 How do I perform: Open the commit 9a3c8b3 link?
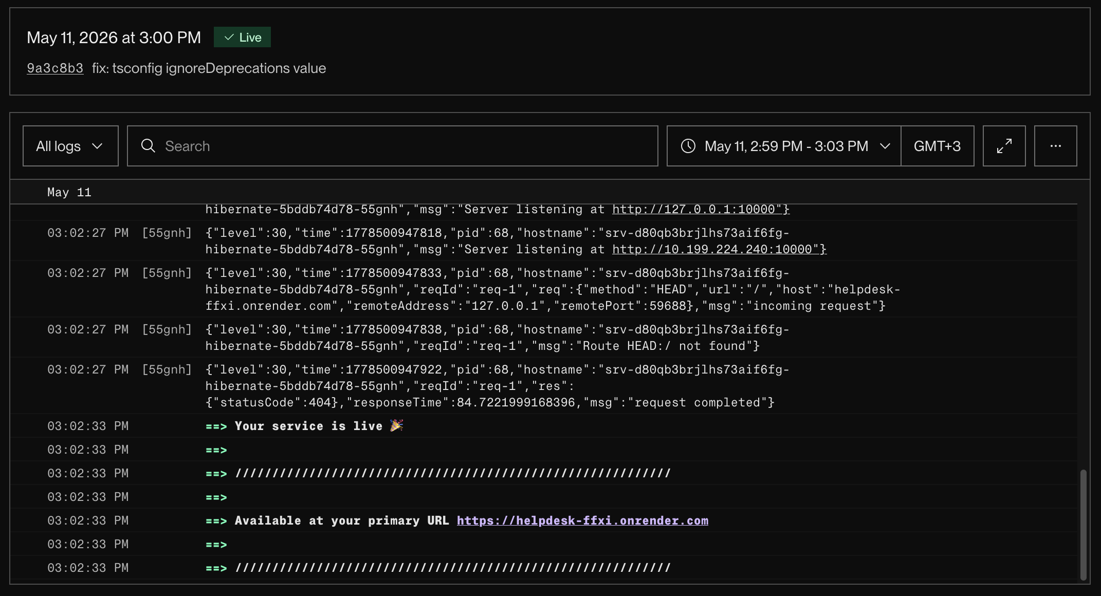55,68
